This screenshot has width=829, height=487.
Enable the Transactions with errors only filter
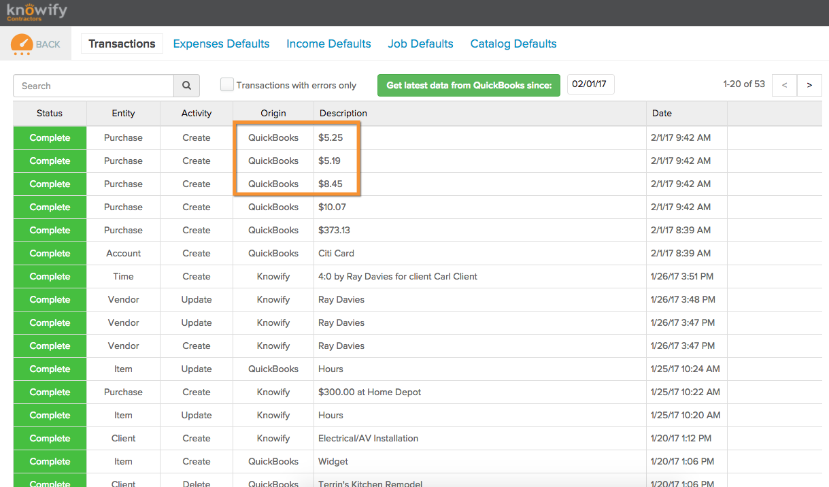pyautogui.click(x=227, y=84)
